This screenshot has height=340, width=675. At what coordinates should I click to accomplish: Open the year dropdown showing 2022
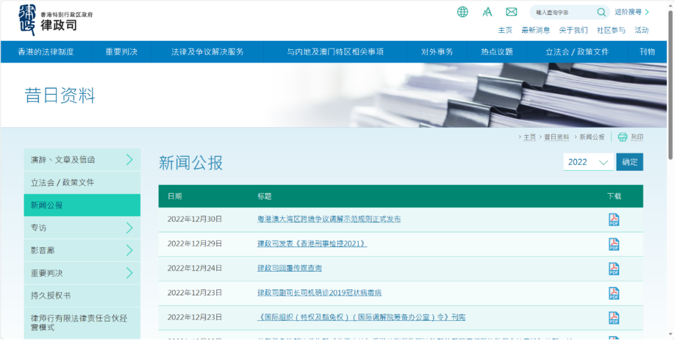click(588, 162)
